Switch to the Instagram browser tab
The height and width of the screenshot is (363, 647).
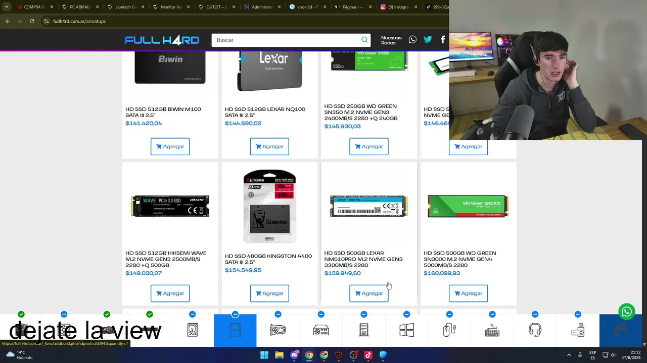[398, 7]
